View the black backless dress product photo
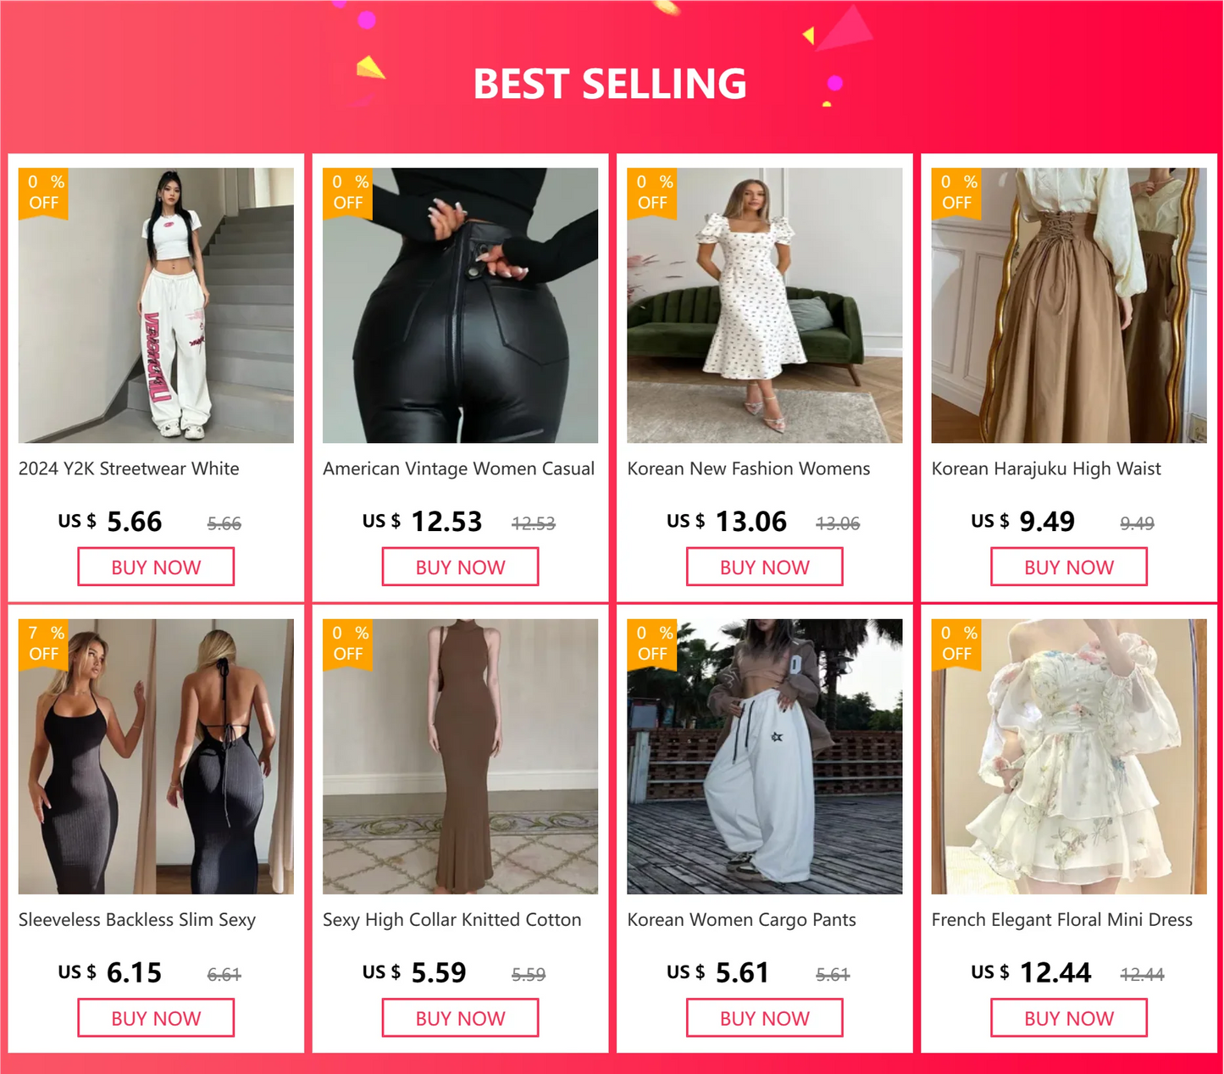This screenshot has width=1224, height=1074. click(x=156, y=756)
